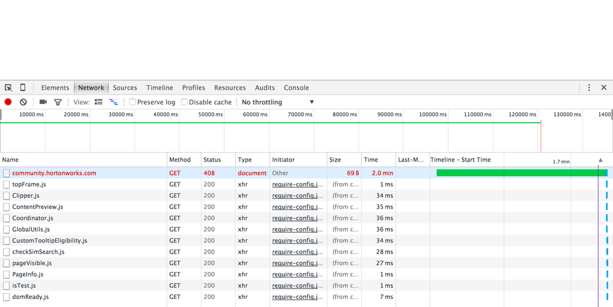Click the inspect element pointer icon
This screenshot has width=613, height=307.
pyautogui.click(x=9, y=88)
